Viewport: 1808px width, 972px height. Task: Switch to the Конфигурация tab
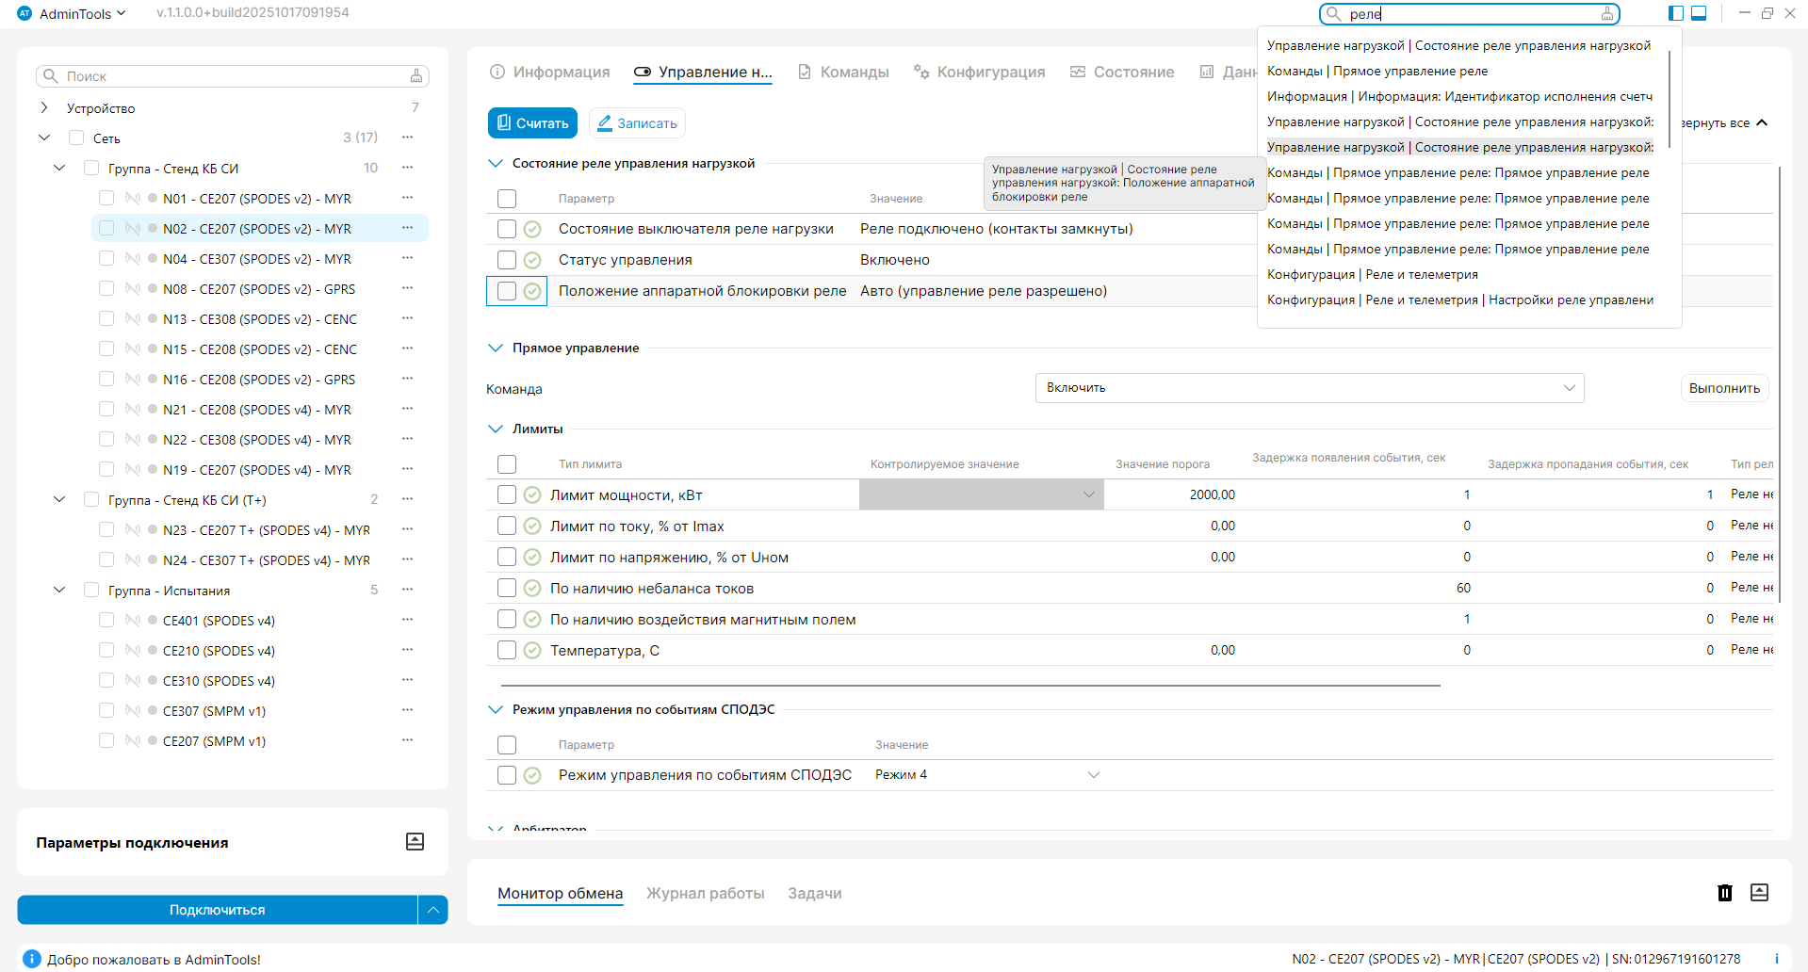click(979, 73)
